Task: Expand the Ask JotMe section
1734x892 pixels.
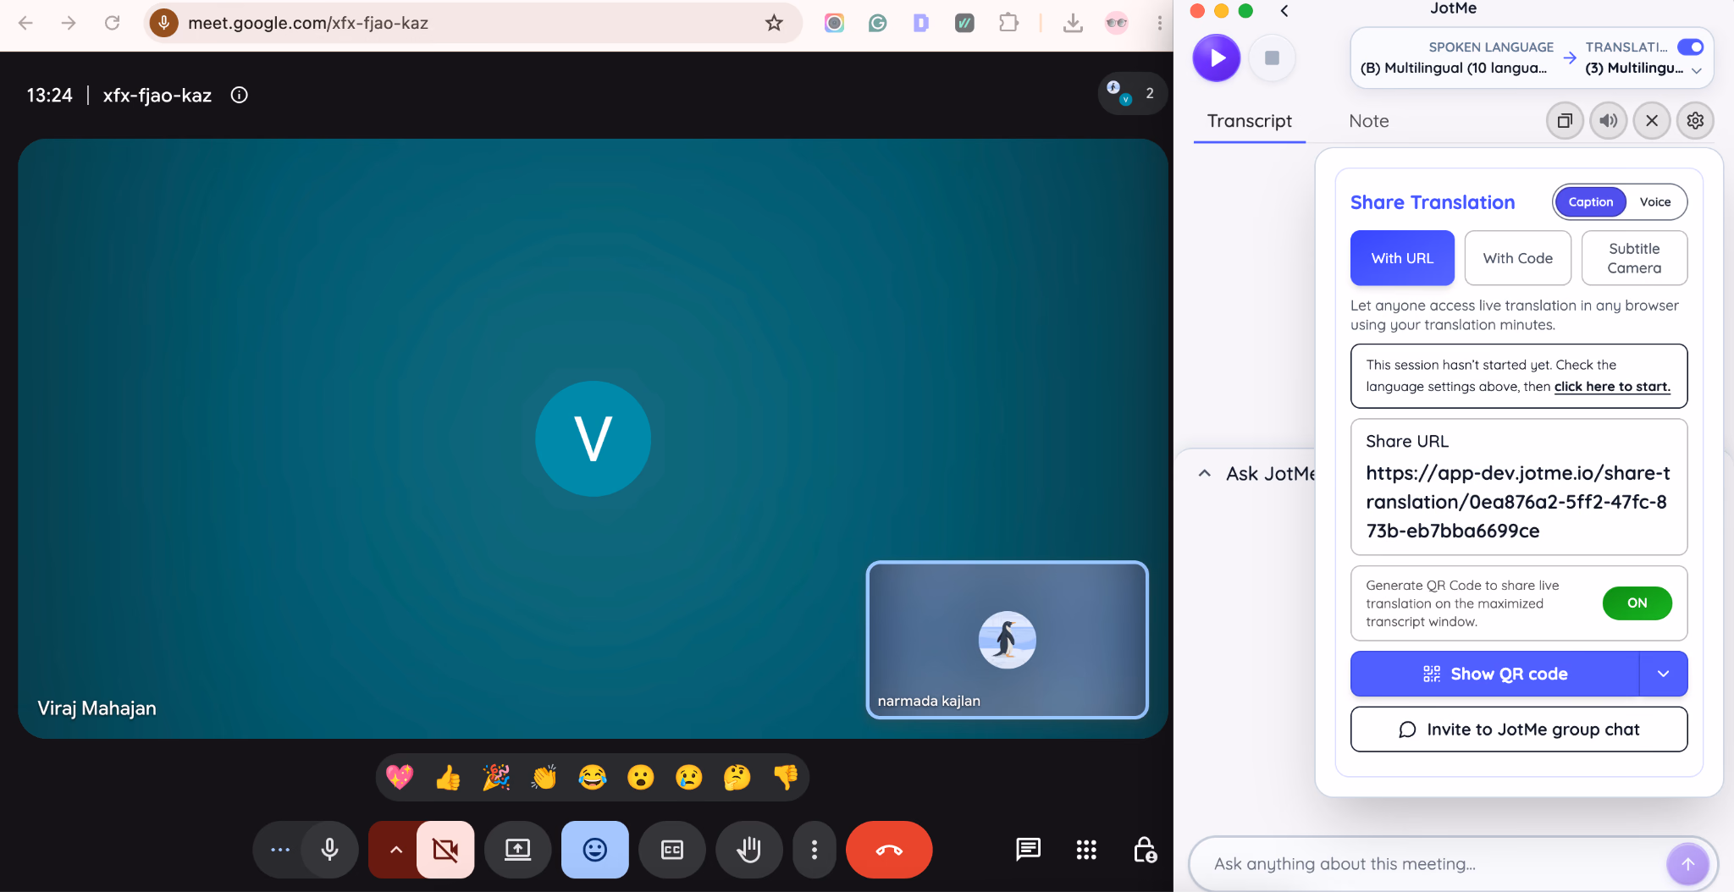Action: [x=1205, y=474]
